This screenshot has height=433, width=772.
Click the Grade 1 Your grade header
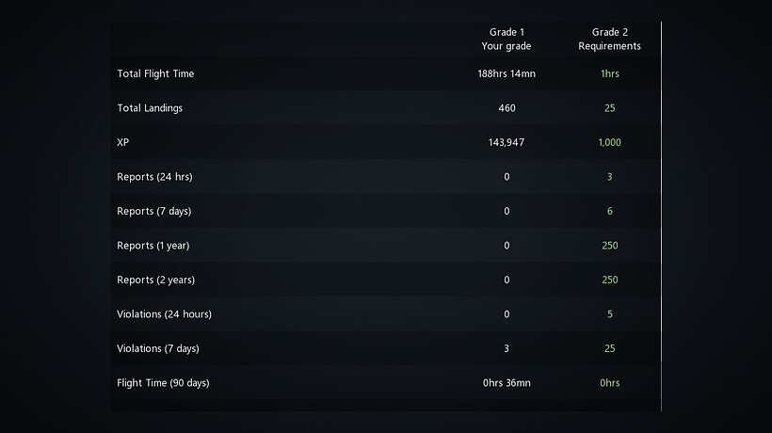pyautogui.click(x=507, y=39)
